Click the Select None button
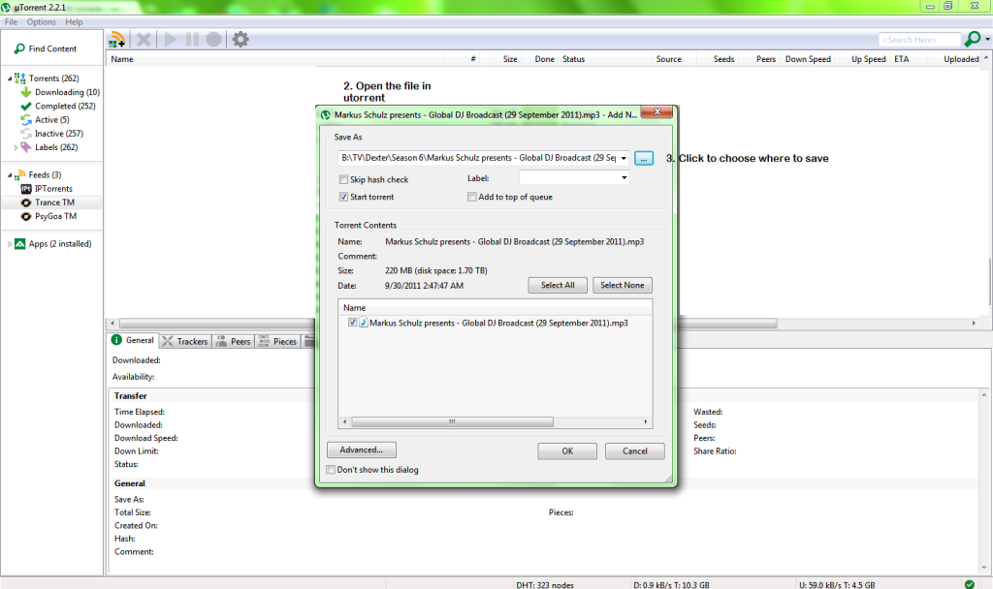Viewport: 993px width, 589px height. [x=623, y=286]
